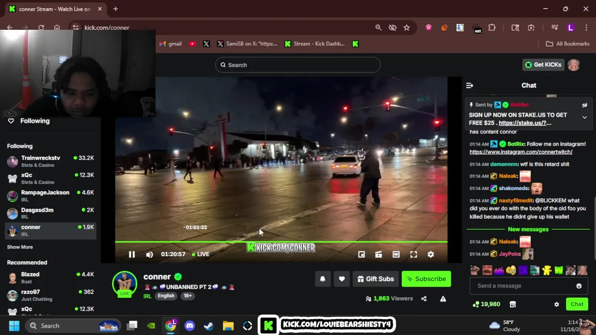Image resolution: width=596 pixels, height=335 pixels.
Task: Select the green W emote
Action: (x=558, y=270)
